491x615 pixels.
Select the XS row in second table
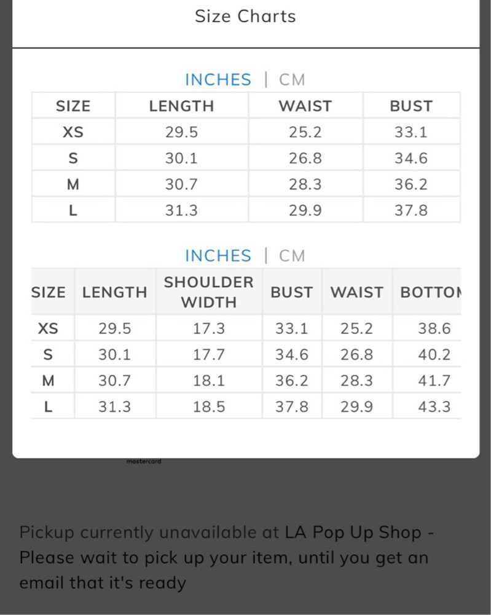click(x=246, y=328)
